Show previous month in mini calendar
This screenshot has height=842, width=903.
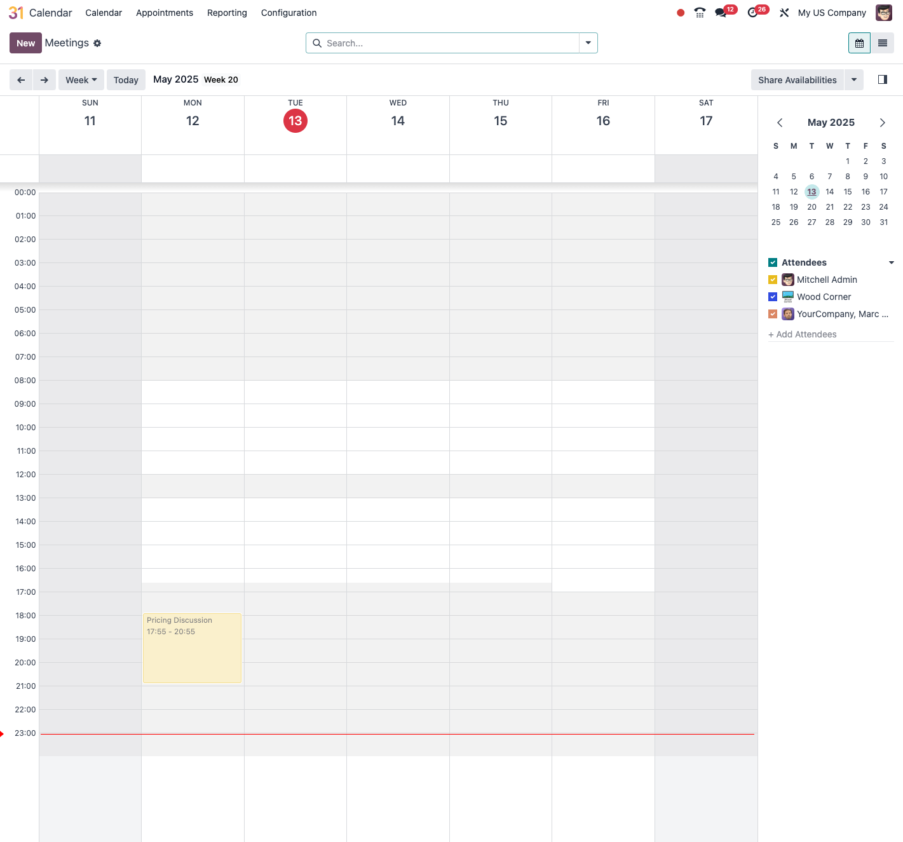[x=780, y=123]
